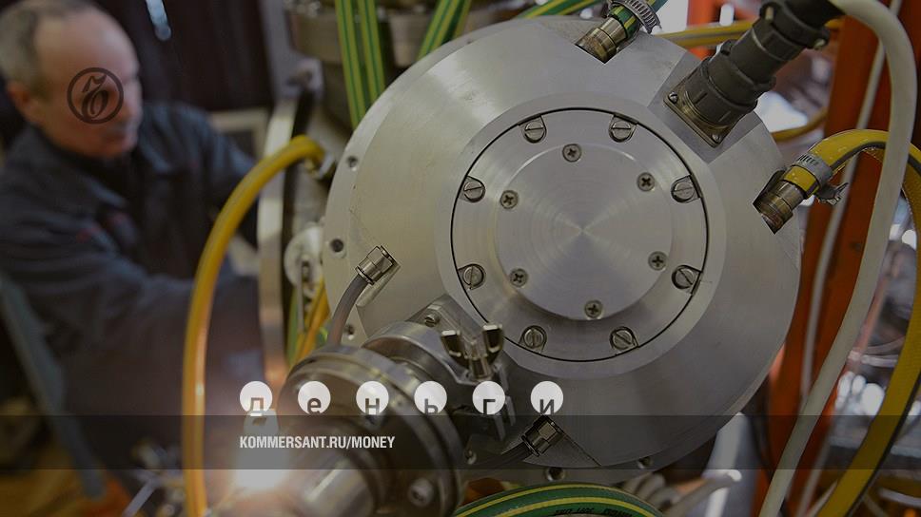Click the yellow-labeled hose fitting on the right
The width and height of the screenshot is (921, 517).
click(x=799, y=181)
